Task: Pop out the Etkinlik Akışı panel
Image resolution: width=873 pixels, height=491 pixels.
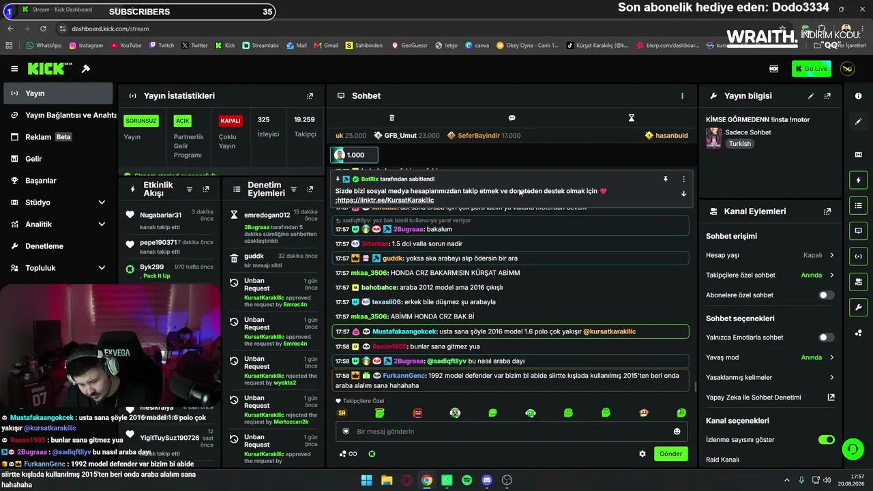Action: (206, 189)
